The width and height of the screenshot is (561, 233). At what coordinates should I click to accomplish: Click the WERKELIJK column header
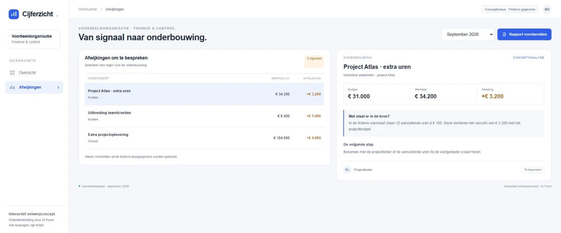point(280,78)
